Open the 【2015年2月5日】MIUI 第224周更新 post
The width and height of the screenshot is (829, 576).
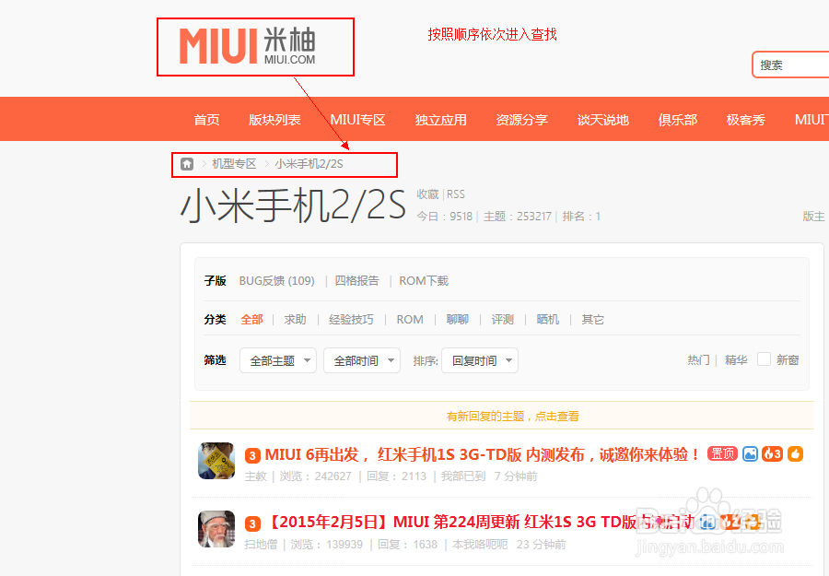[478, 522]
